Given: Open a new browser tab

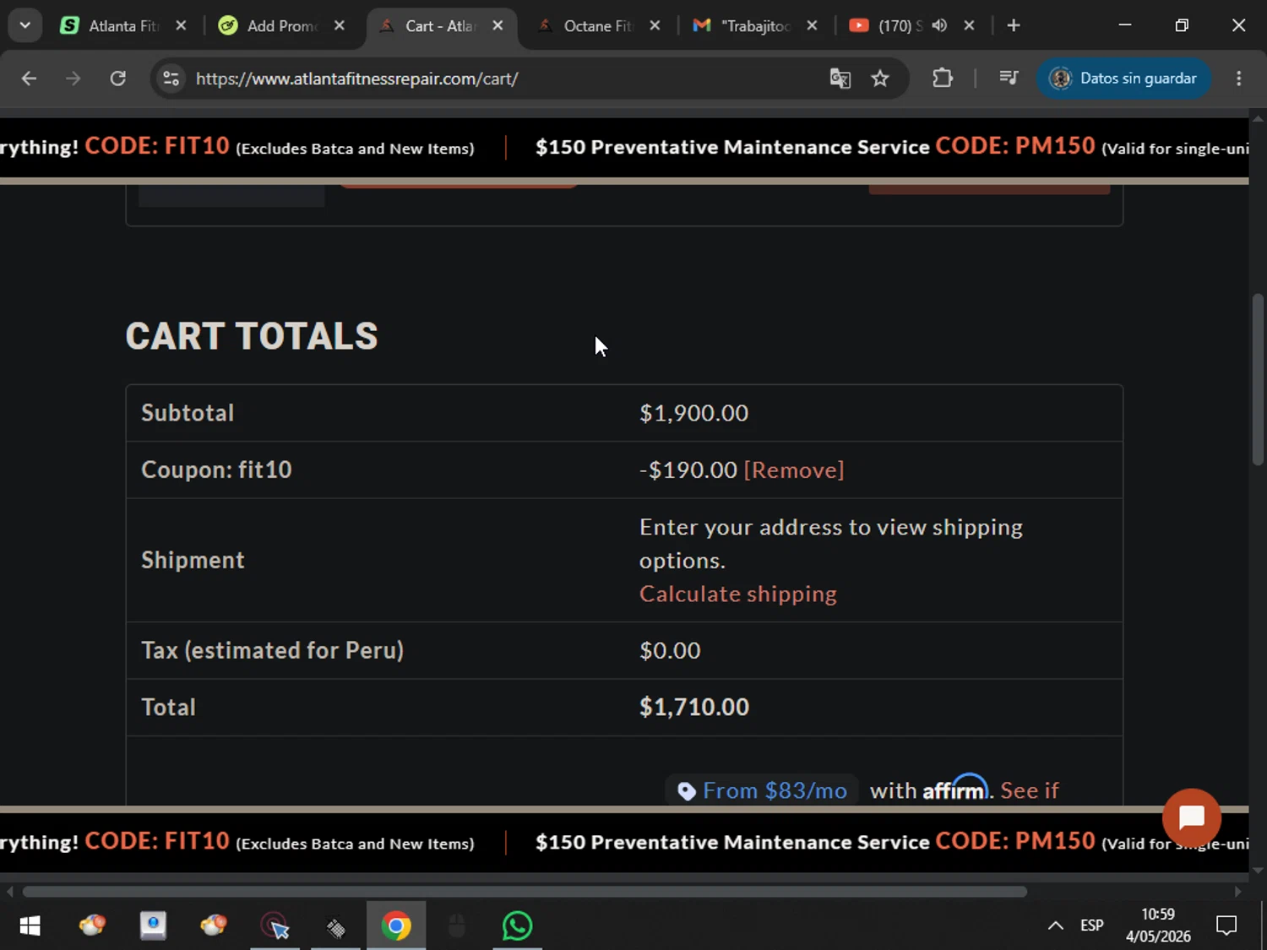Looking at the screenshot, I should [1014, 25].
